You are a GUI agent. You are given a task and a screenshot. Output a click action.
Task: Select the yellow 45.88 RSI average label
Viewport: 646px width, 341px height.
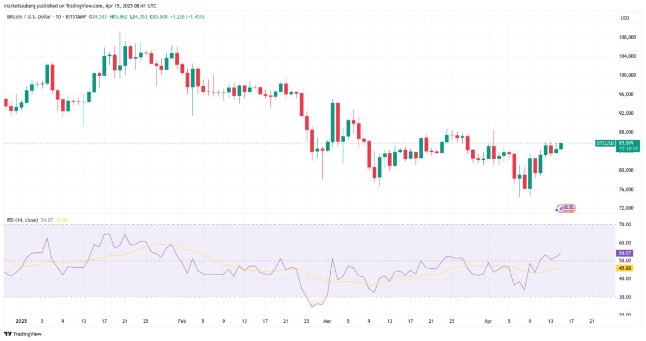click(624, 268)
